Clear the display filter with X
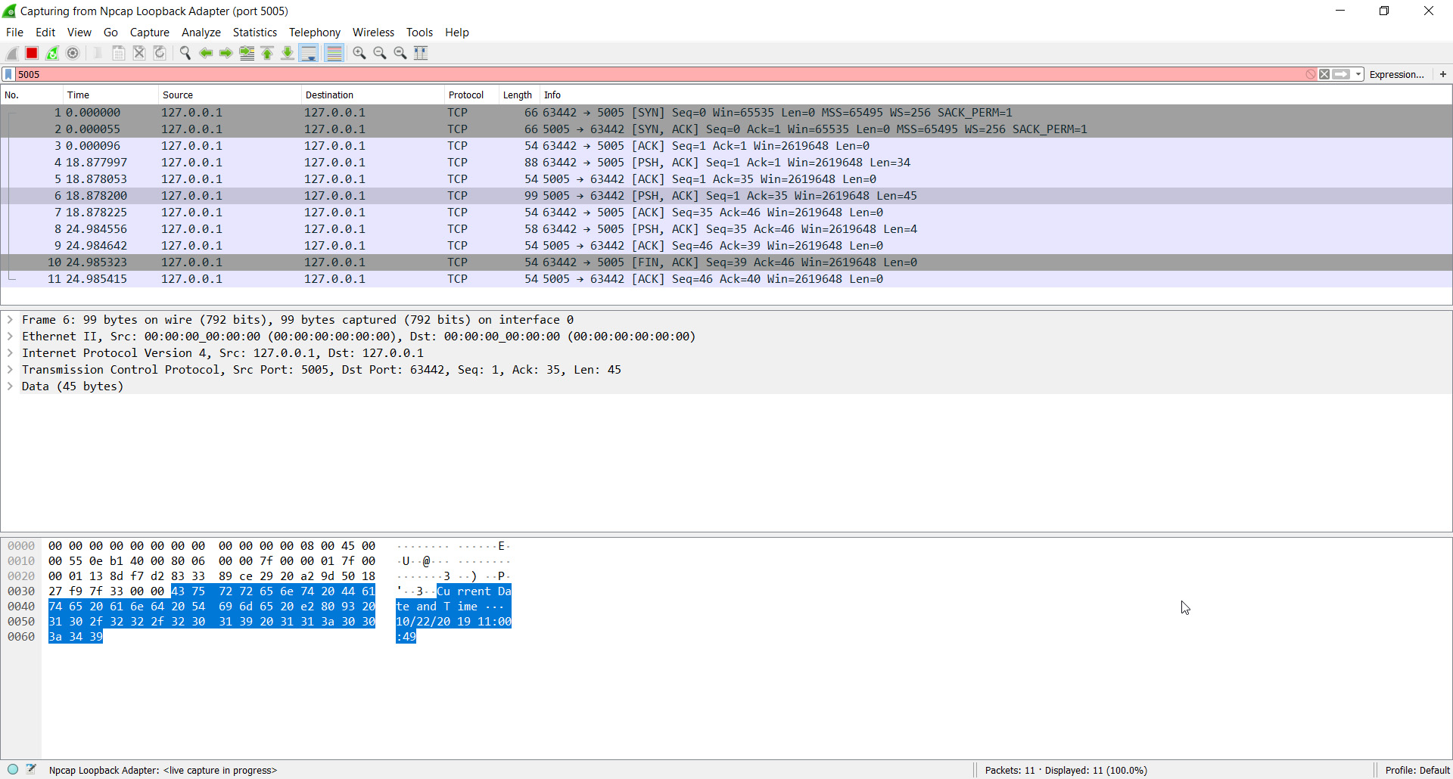 tap(1324, 74)
